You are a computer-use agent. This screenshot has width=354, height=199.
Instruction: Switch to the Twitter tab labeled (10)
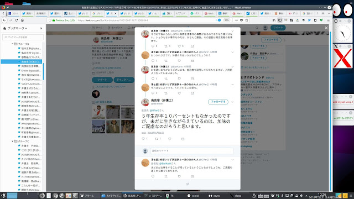(154, 13)
